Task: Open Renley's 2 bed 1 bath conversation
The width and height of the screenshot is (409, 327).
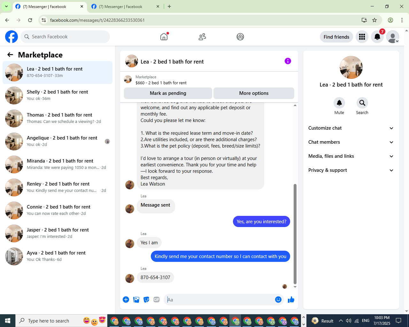Action: [x=58, y=187]
